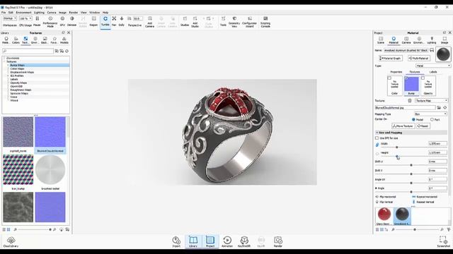Screen dimensions: 453x254
Task: Delete the texture with the trash icon
Action: 410,100
